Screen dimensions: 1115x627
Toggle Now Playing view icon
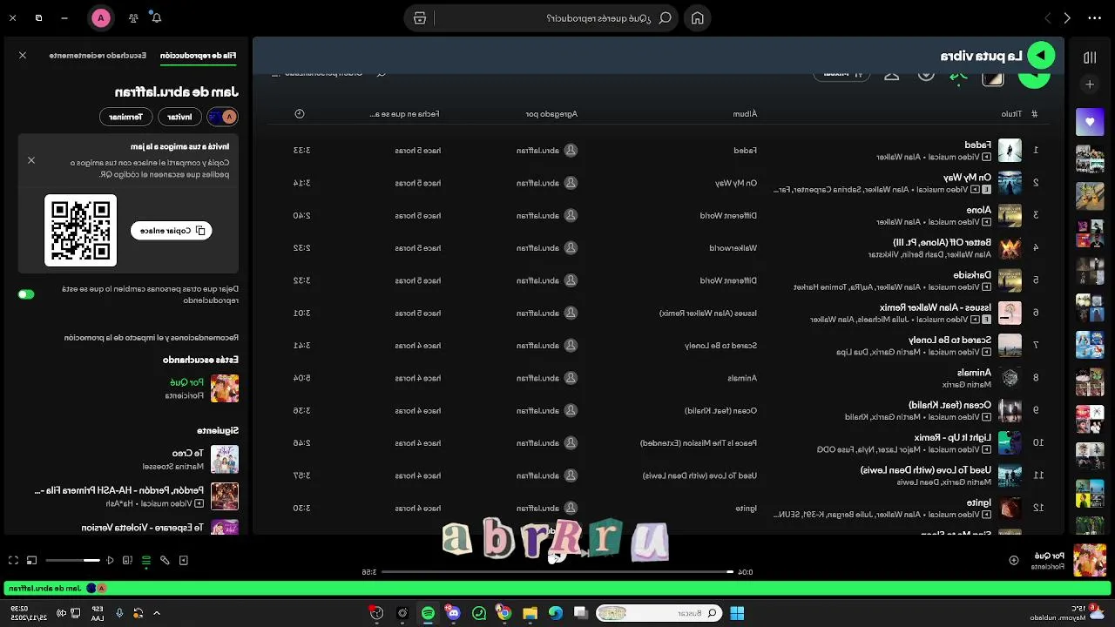(x=184, y=560)
